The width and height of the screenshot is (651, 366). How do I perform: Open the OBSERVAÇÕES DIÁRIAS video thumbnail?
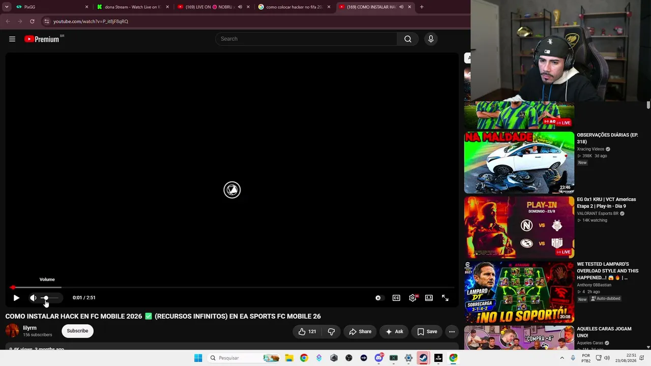pyautogui.click(x=519, y=163)
